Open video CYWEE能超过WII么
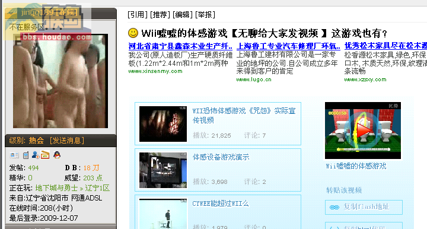 [220, 203]
